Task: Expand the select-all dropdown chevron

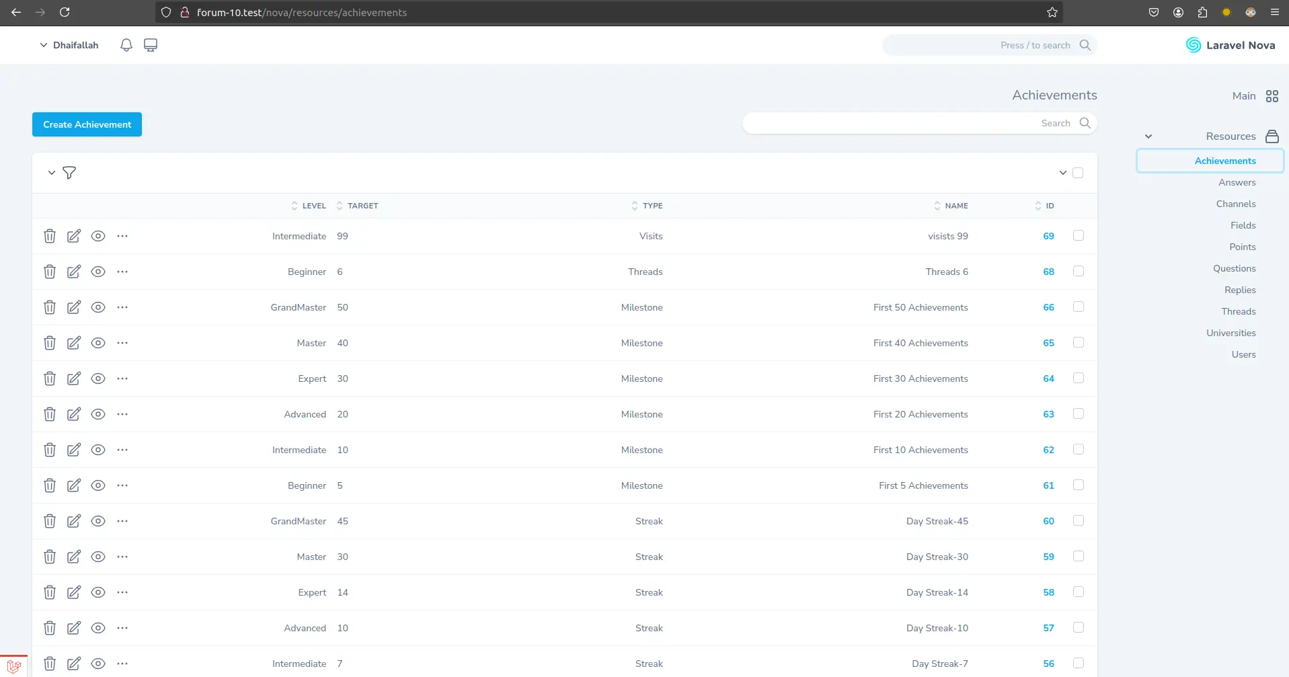Action: click(x=1063, y=173)
